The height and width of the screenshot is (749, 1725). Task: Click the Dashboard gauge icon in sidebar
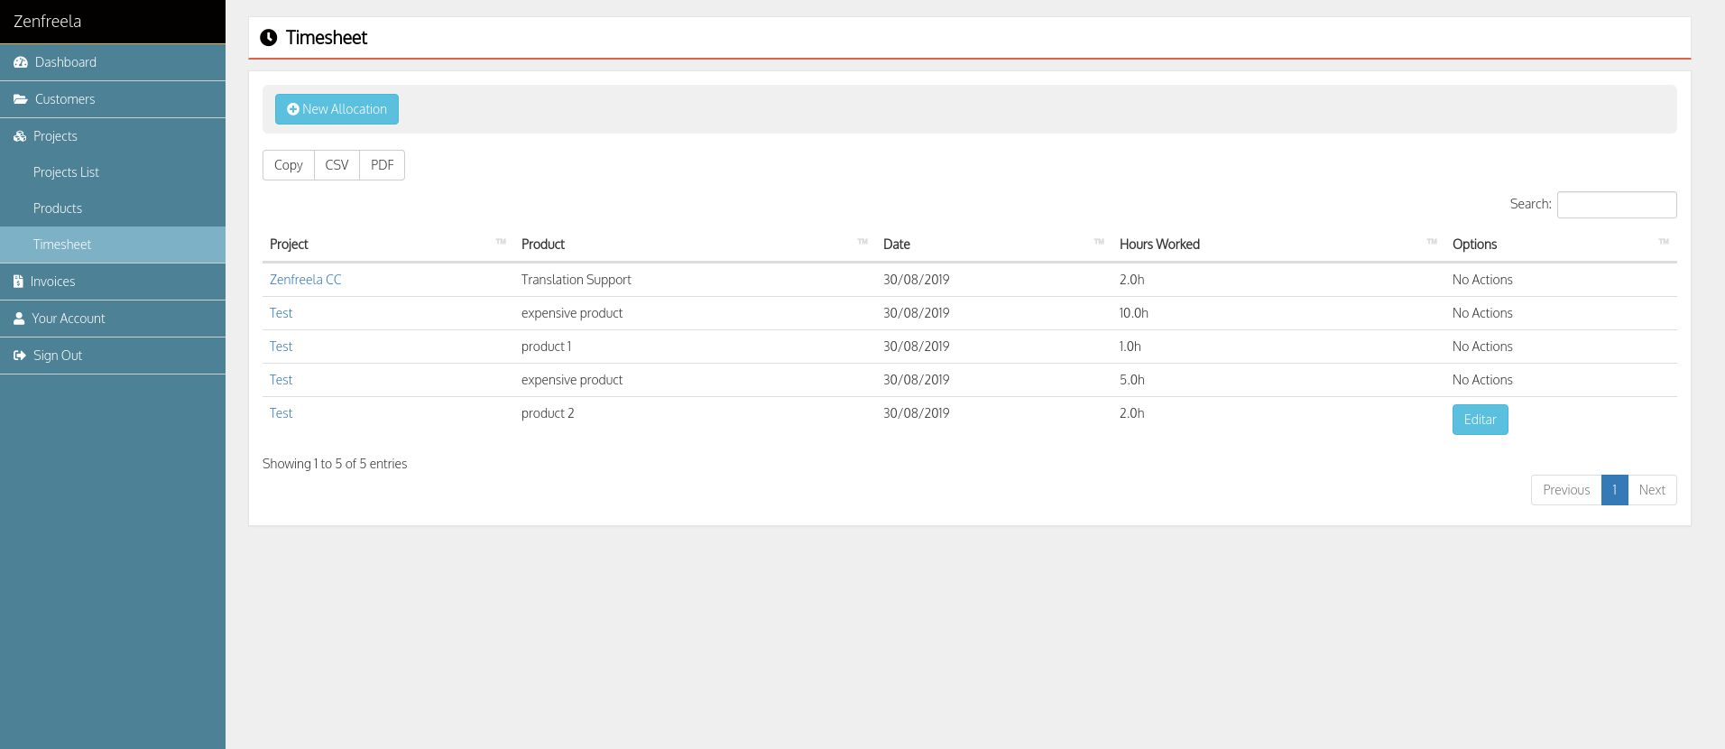point(21,62)
